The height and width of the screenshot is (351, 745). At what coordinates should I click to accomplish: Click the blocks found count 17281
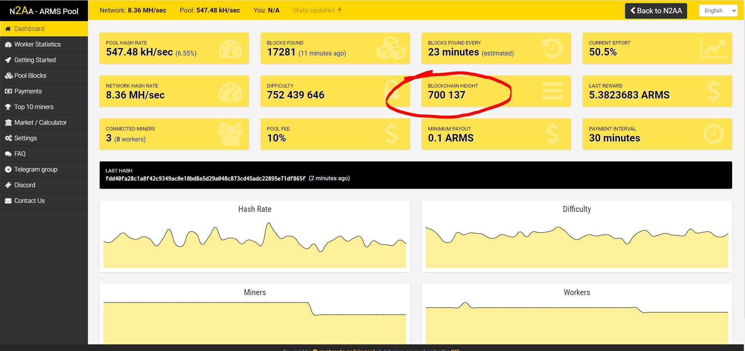281,52
